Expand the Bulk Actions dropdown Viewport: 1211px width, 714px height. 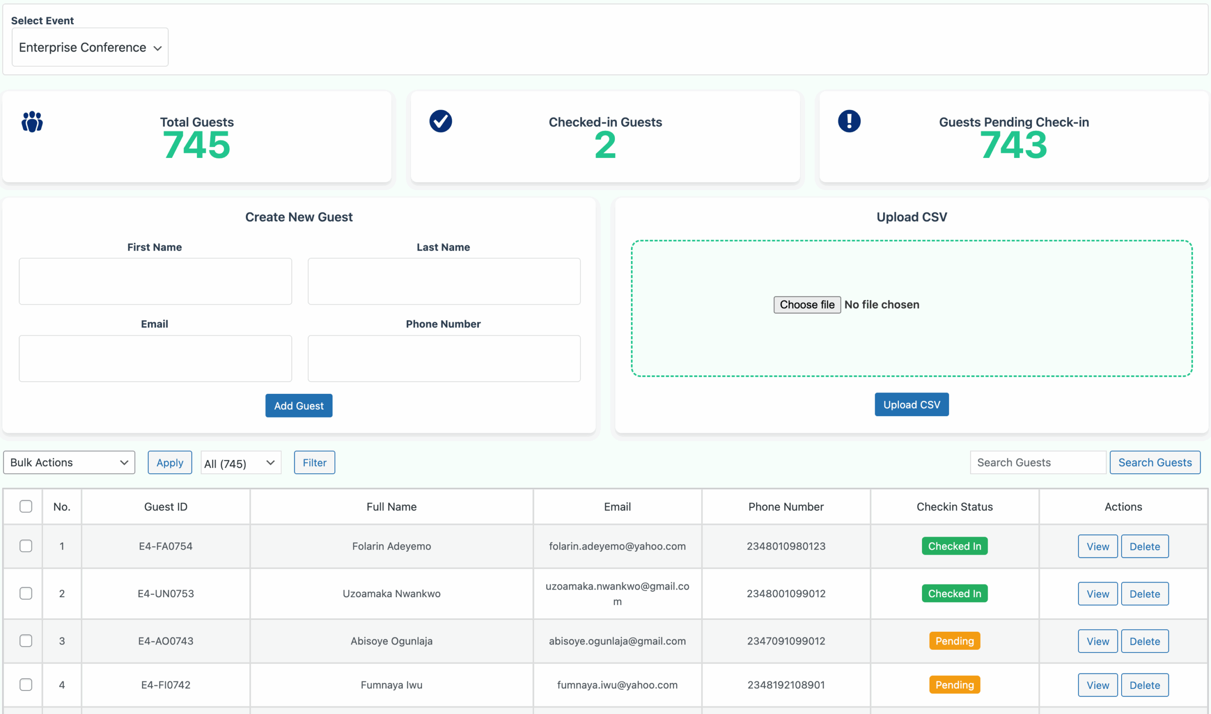[69, 462]
